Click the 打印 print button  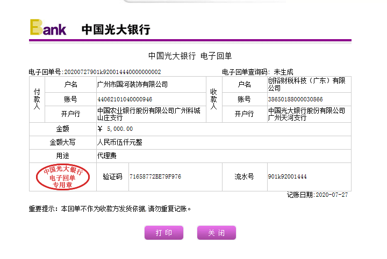(x=164, y=233)
